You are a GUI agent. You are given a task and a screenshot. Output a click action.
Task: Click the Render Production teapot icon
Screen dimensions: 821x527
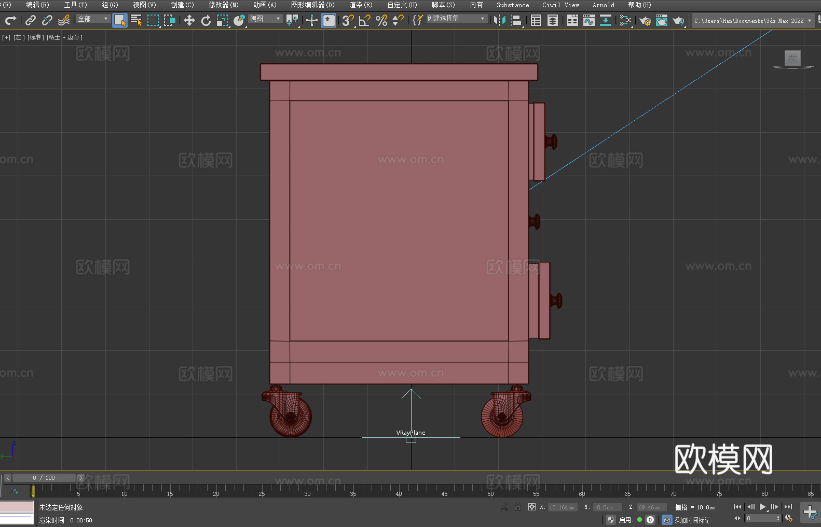pyautogui.click(x=678, y=20)
